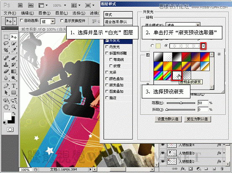
Task: Expand effects of 人物剪影3 layer
Action: pyautogui.click(x=224, y=153)
